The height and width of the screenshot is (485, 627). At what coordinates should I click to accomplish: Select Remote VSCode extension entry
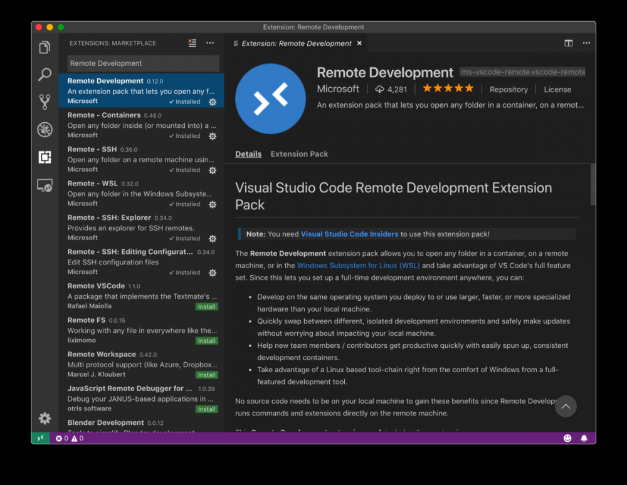pos(142,296)
